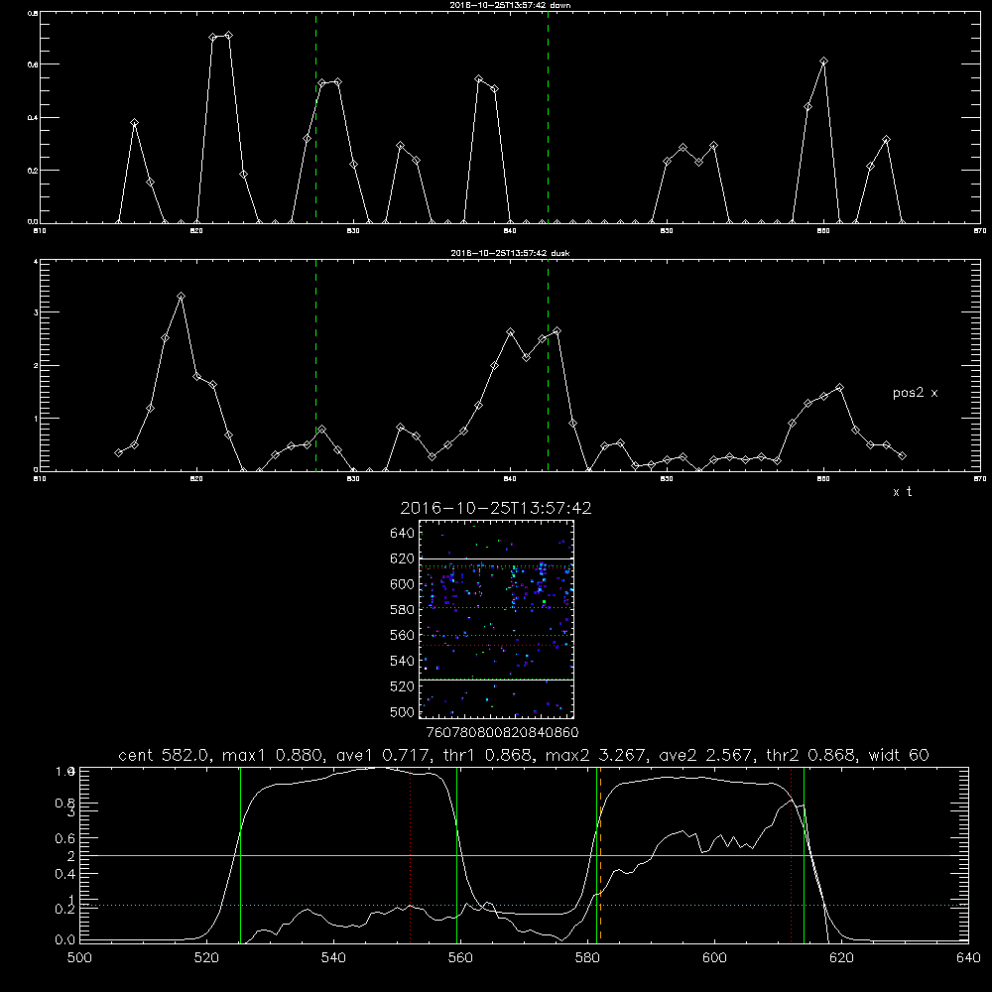Image resolution: width=992 pixels, height=992 pixels.
Task: Click the upper solid white horizontal line in image panel
Action: click(496, 558)
